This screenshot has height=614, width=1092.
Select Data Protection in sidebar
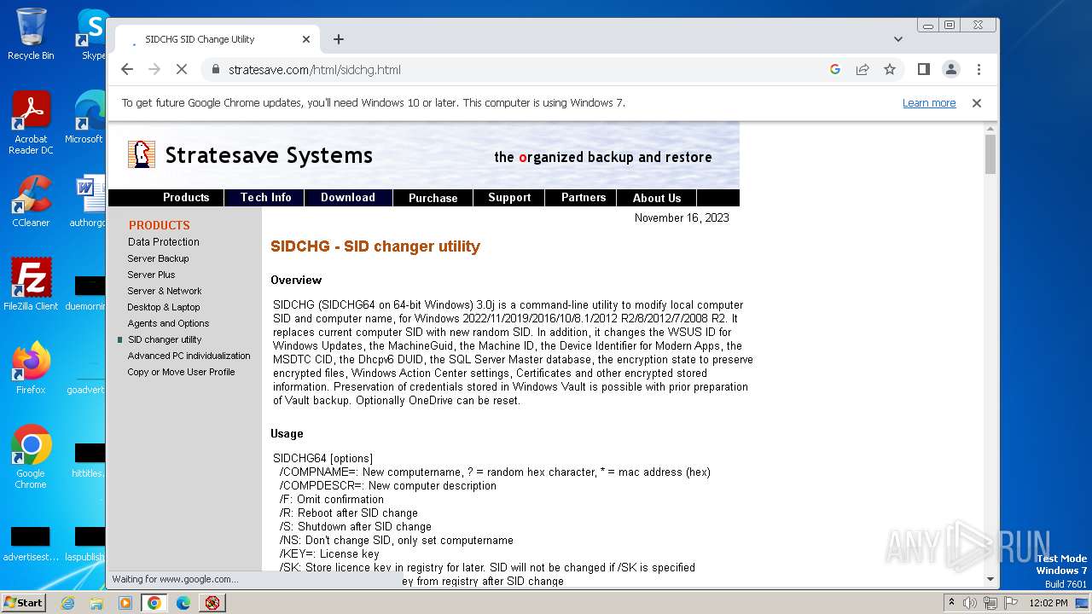pyautogui.click(x=164, y=242)
